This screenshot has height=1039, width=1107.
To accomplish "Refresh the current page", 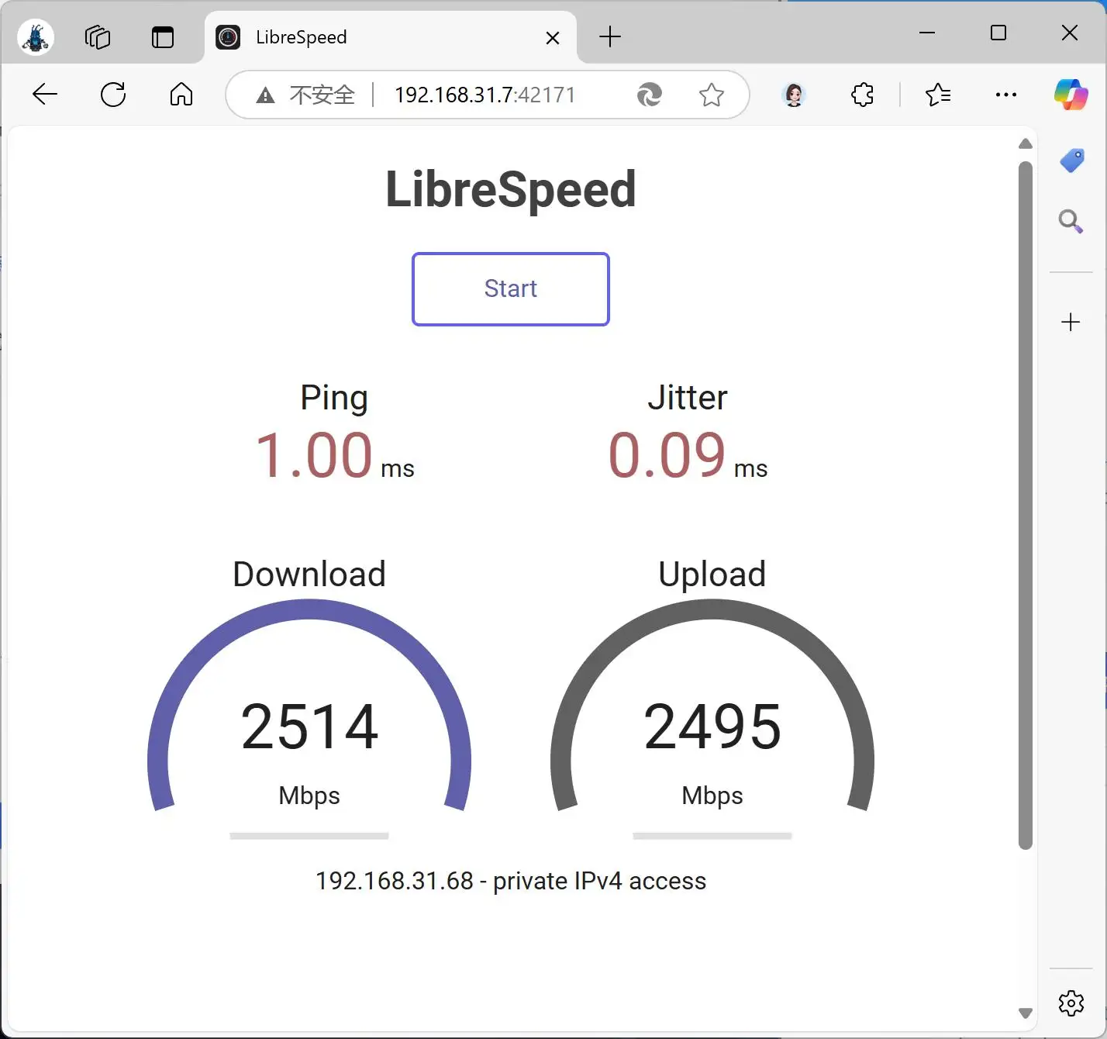I will tap(113, 95).
